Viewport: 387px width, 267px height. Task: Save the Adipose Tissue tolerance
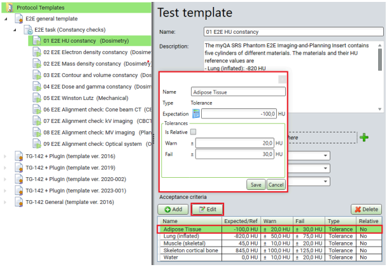[x=255, y=184]
